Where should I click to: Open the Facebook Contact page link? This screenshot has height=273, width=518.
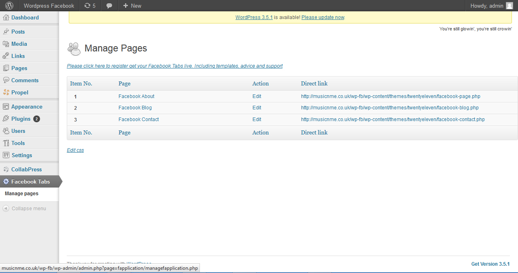tap(138, 119)
